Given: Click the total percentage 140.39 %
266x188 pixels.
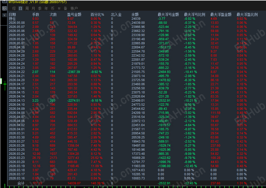Looking at the screenshot, I should pos(97,183).
